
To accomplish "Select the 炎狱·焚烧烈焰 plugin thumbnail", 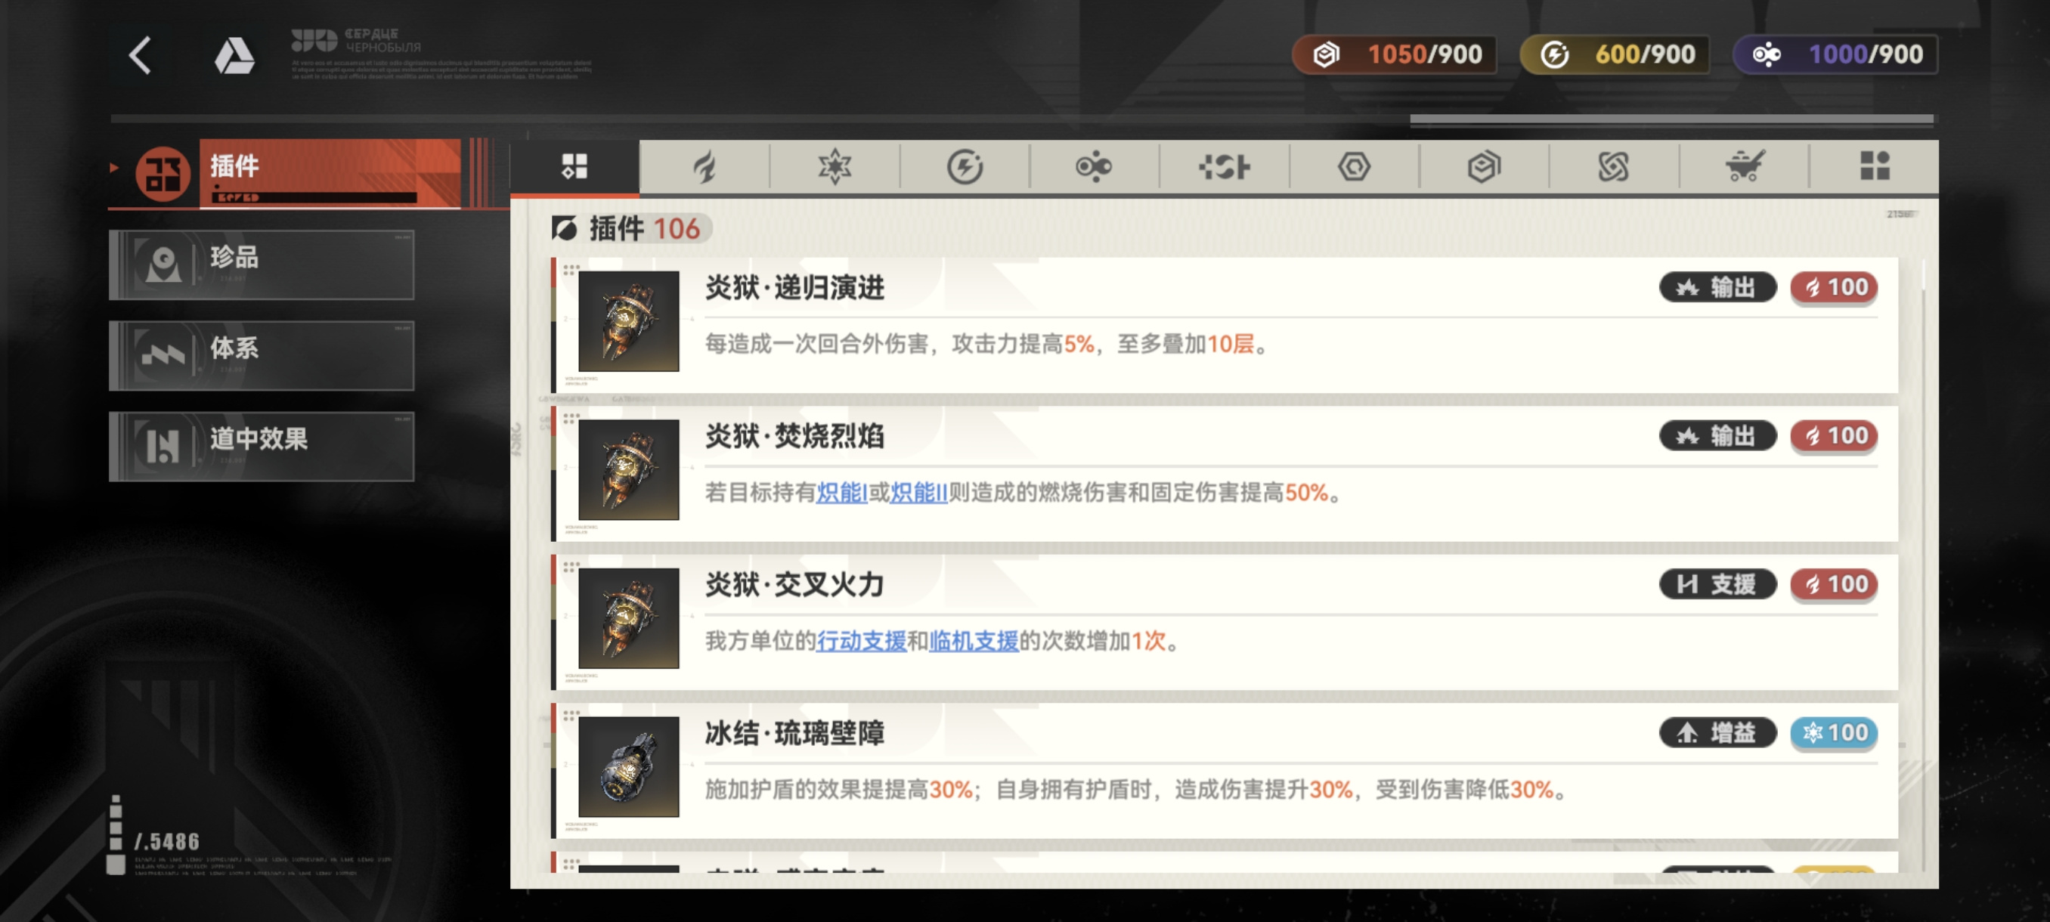I will coord(629,470).
